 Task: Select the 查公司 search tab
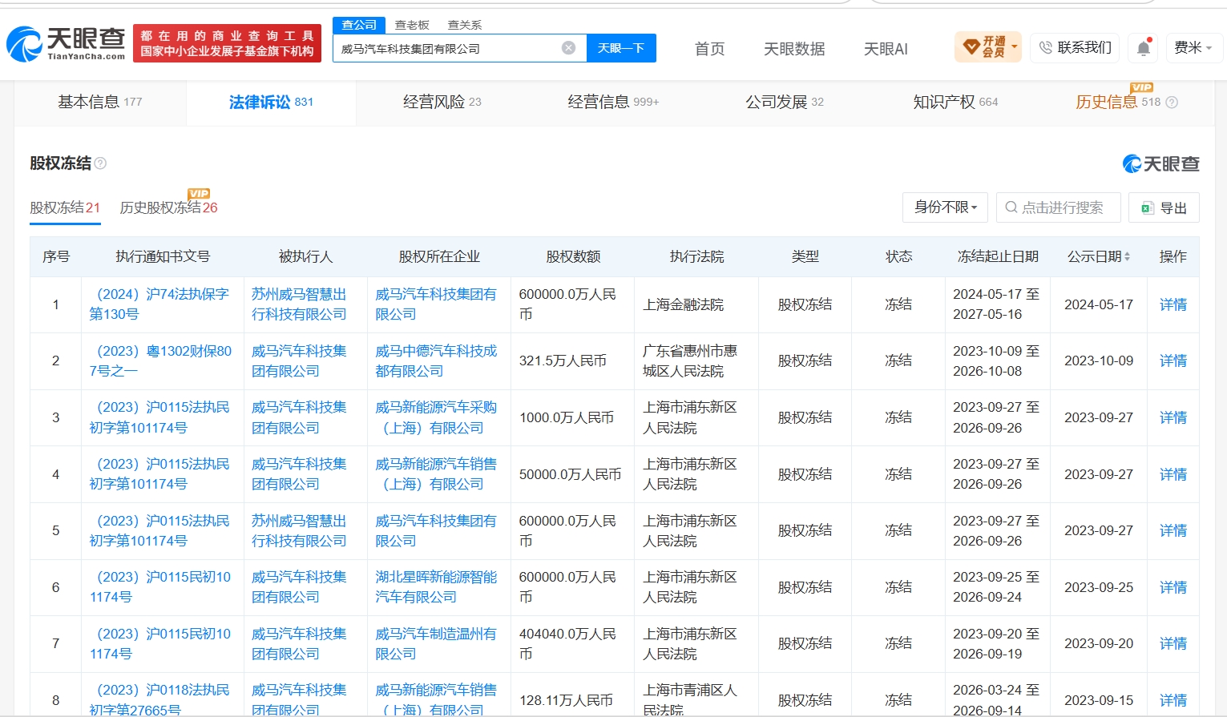click(x=359, y=25)
